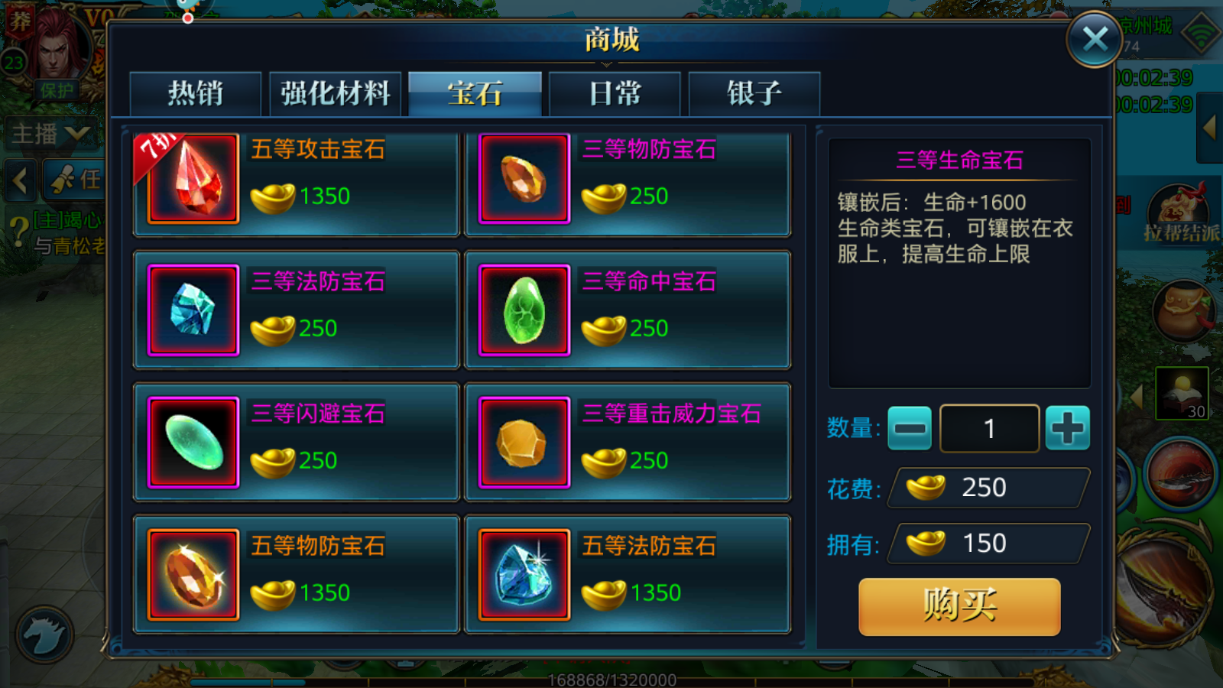Pick the blue crystal 三等法防宝石 icon
1223x688 pixels.
tap(193, 310)
